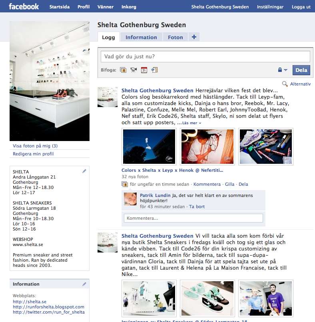Image resolution: width=315 pixels, height=322 pixels.
Task: Open the night sky shoe photo thumbnail
Action: point(149,147)
